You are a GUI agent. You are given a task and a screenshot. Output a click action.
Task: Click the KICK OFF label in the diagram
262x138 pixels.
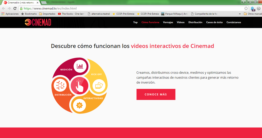click(x=96, y=74)
